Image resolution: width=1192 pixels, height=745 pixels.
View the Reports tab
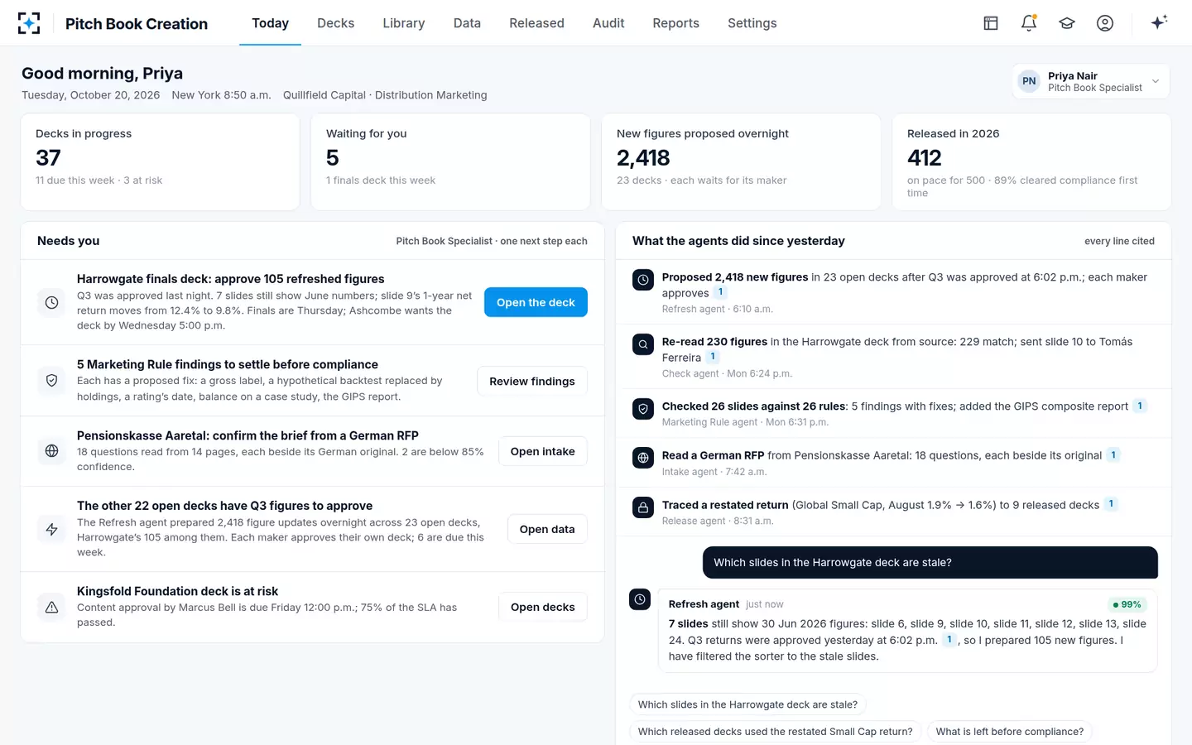click(675, 23)
